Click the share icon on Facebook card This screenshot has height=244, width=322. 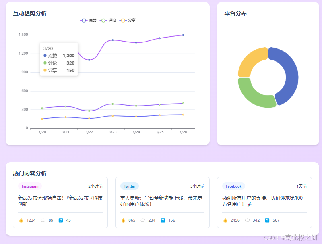[267, 220]
